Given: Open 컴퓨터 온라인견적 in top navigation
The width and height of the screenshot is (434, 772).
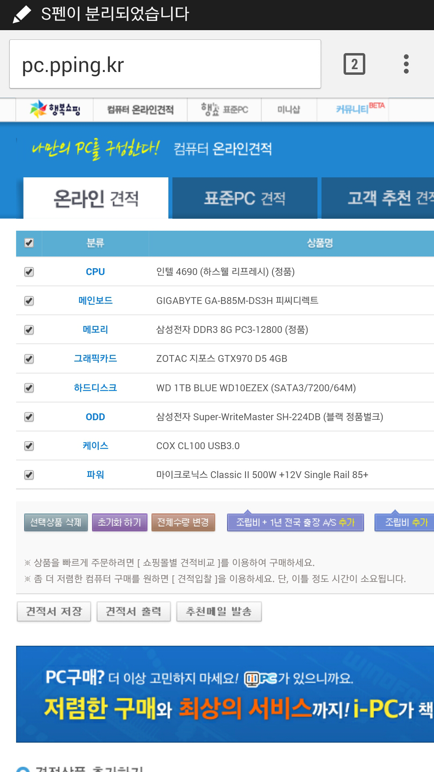Looking at the screenshot, I should tap(140, 109).
